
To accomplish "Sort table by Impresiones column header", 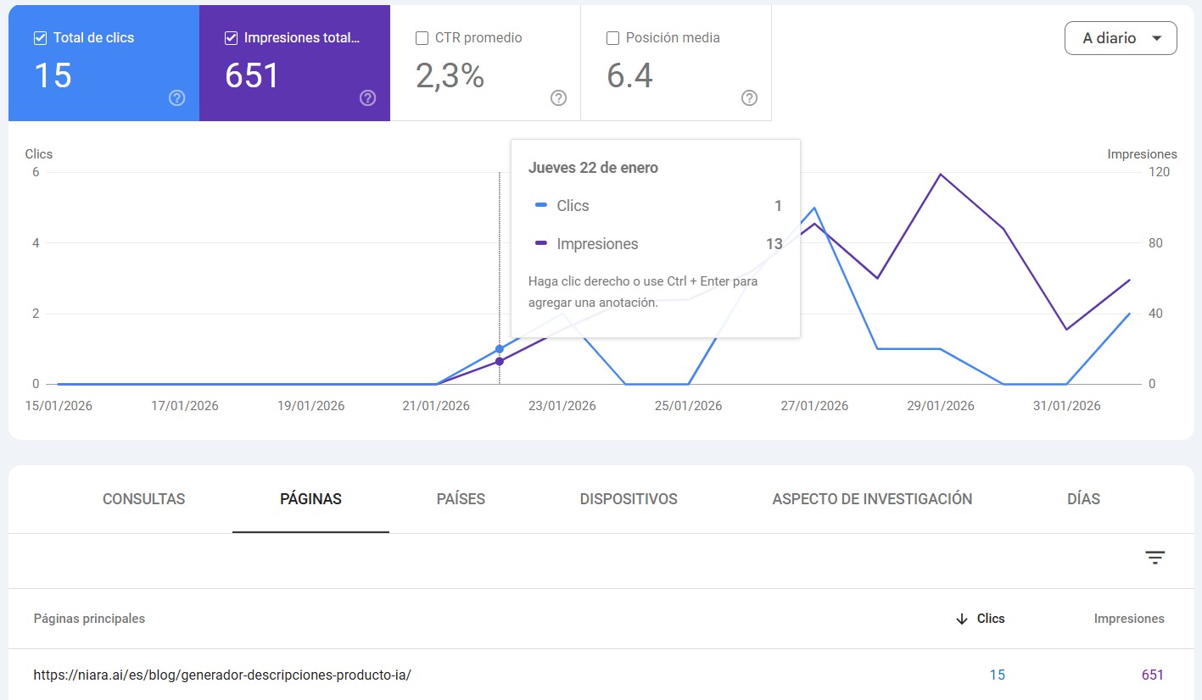I will coord(1128,619).
